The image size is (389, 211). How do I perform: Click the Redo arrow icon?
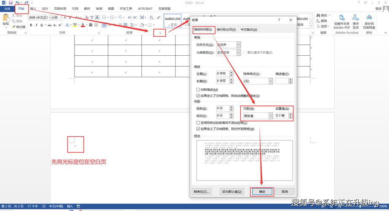pos(26,3)
